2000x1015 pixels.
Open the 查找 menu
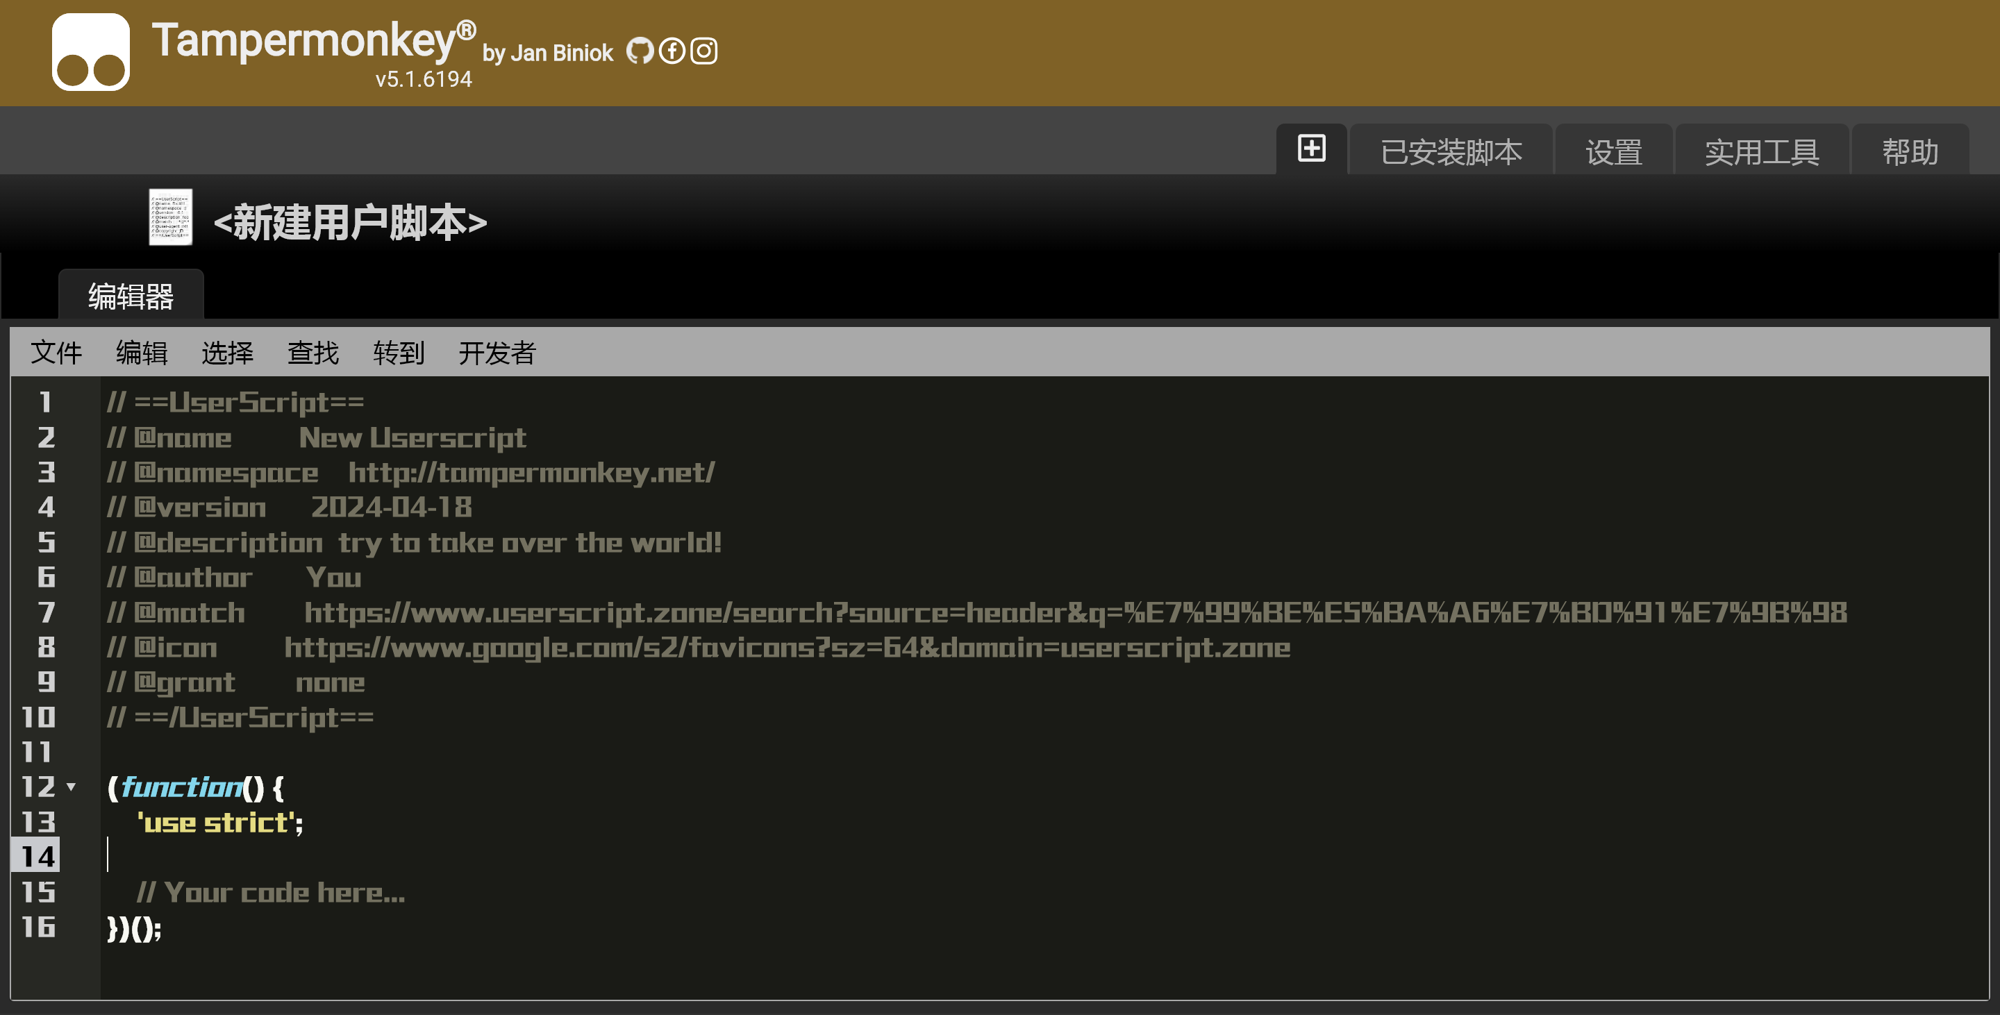[x=313, y=353]
